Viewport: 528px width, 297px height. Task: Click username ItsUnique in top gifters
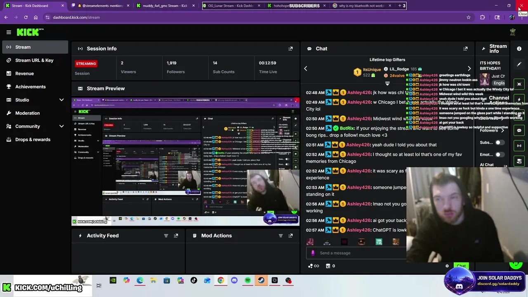[x=372, y=70]
